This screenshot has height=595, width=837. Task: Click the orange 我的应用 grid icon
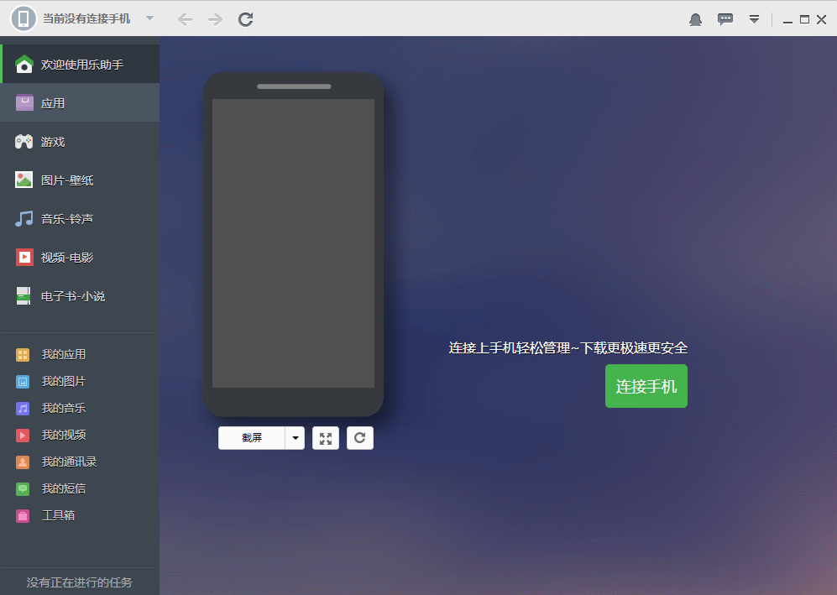tap(23, 355)
